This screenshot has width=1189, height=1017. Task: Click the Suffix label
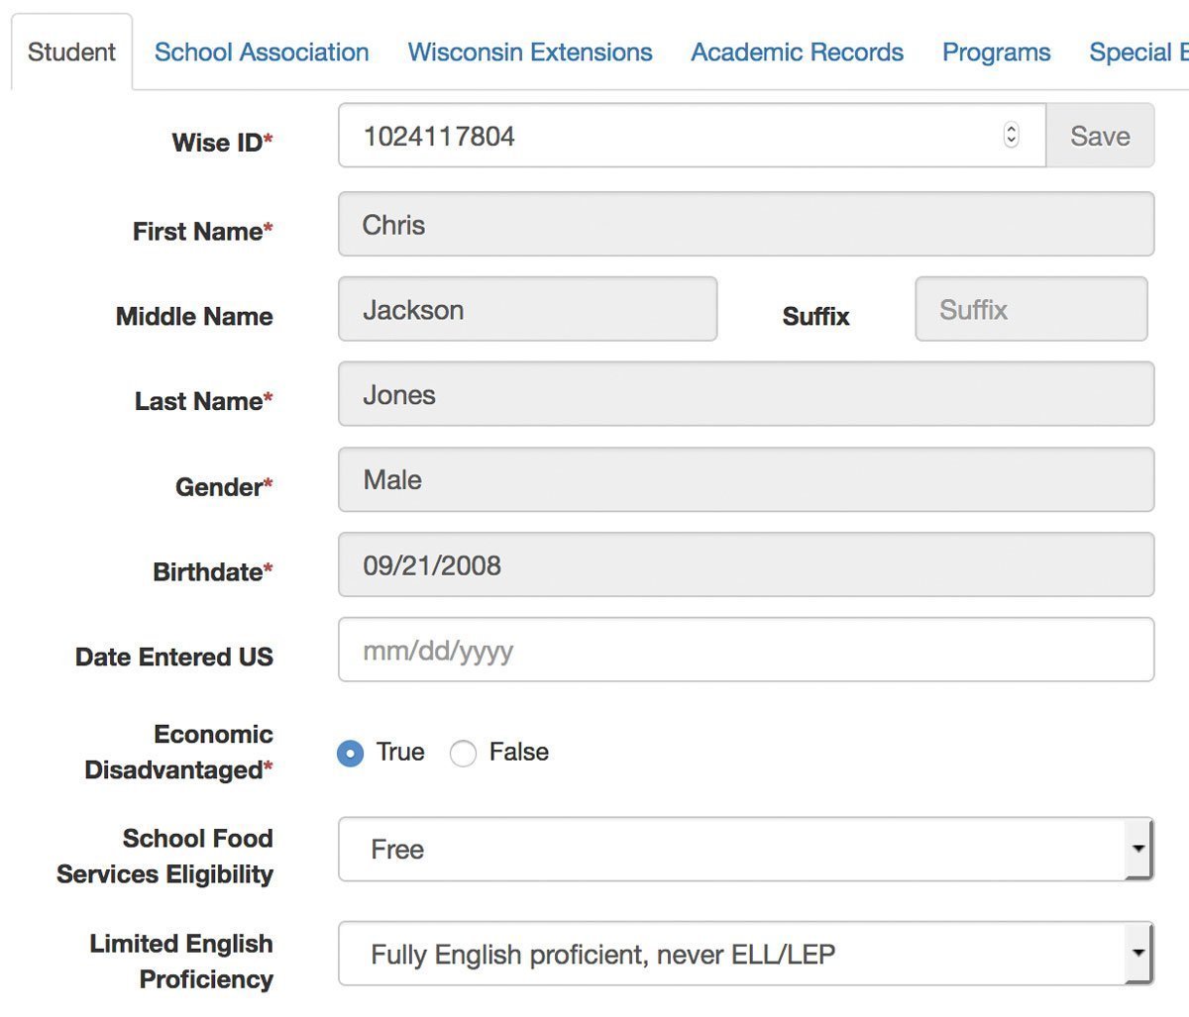point(815,317)
